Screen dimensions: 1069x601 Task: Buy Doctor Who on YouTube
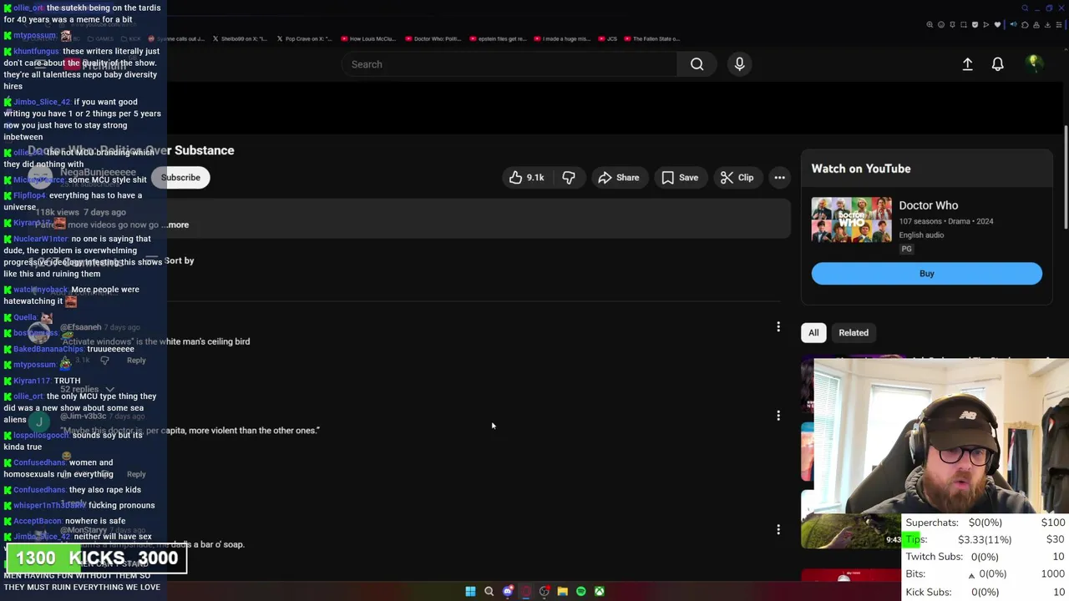coord(926,273)
